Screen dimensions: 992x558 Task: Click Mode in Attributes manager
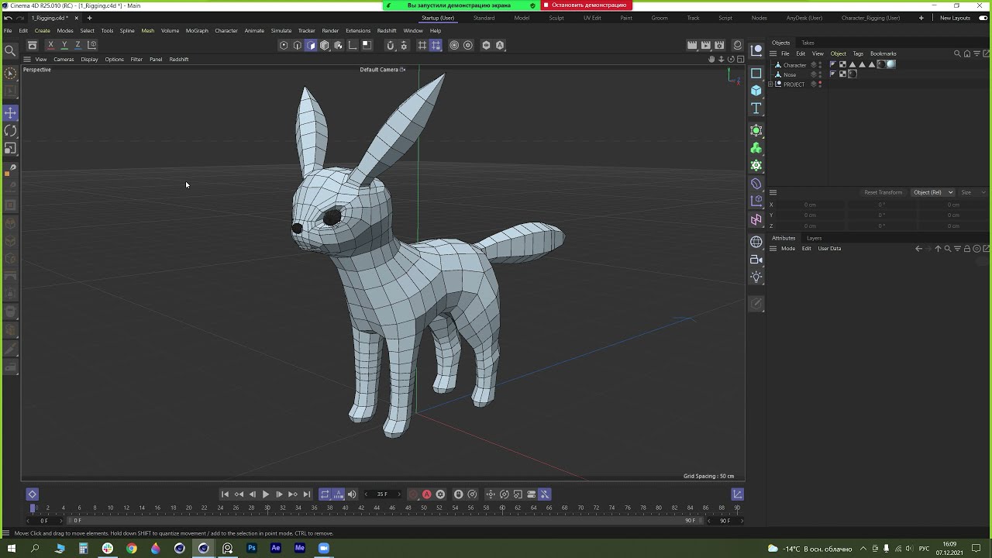click(x=788, y=249)
